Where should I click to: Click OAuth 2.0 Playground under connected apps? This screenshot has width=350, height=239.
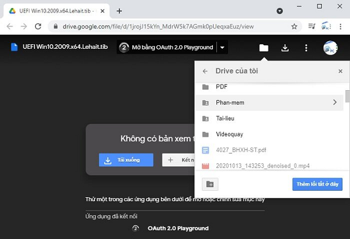[x=178, y=229]
